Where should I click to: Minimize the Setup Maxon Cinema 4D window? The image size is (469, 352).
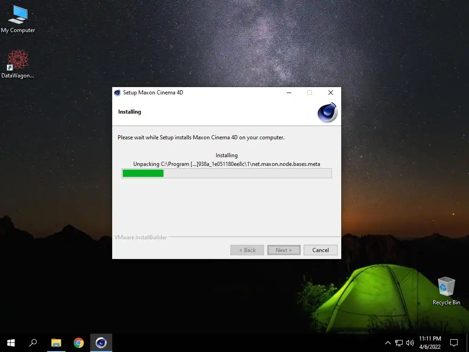[x=289, y=93]
